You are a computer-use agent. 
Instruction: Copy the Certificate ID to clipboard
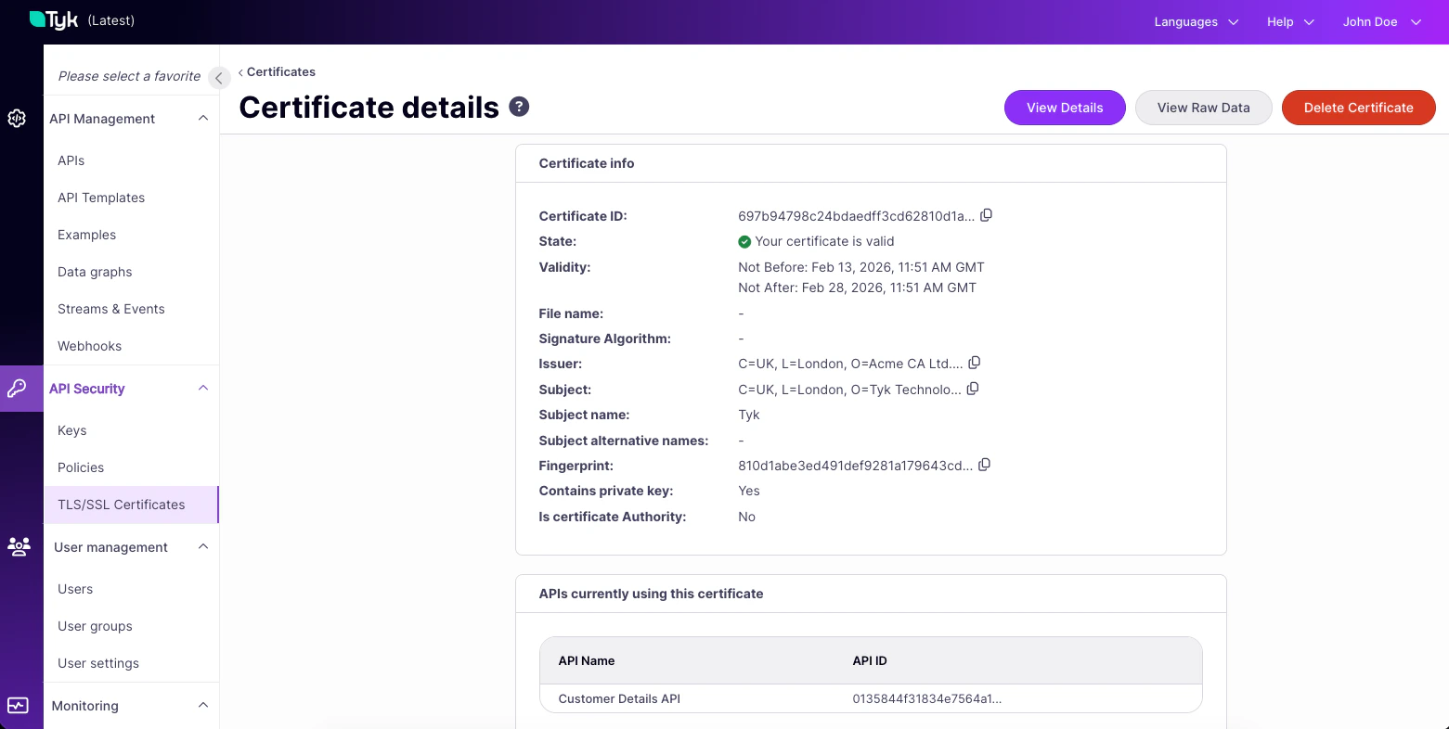coord(986,214)
